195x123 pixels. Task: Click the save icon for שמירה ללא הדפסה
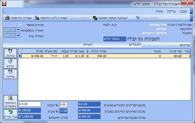pos(37,18)
